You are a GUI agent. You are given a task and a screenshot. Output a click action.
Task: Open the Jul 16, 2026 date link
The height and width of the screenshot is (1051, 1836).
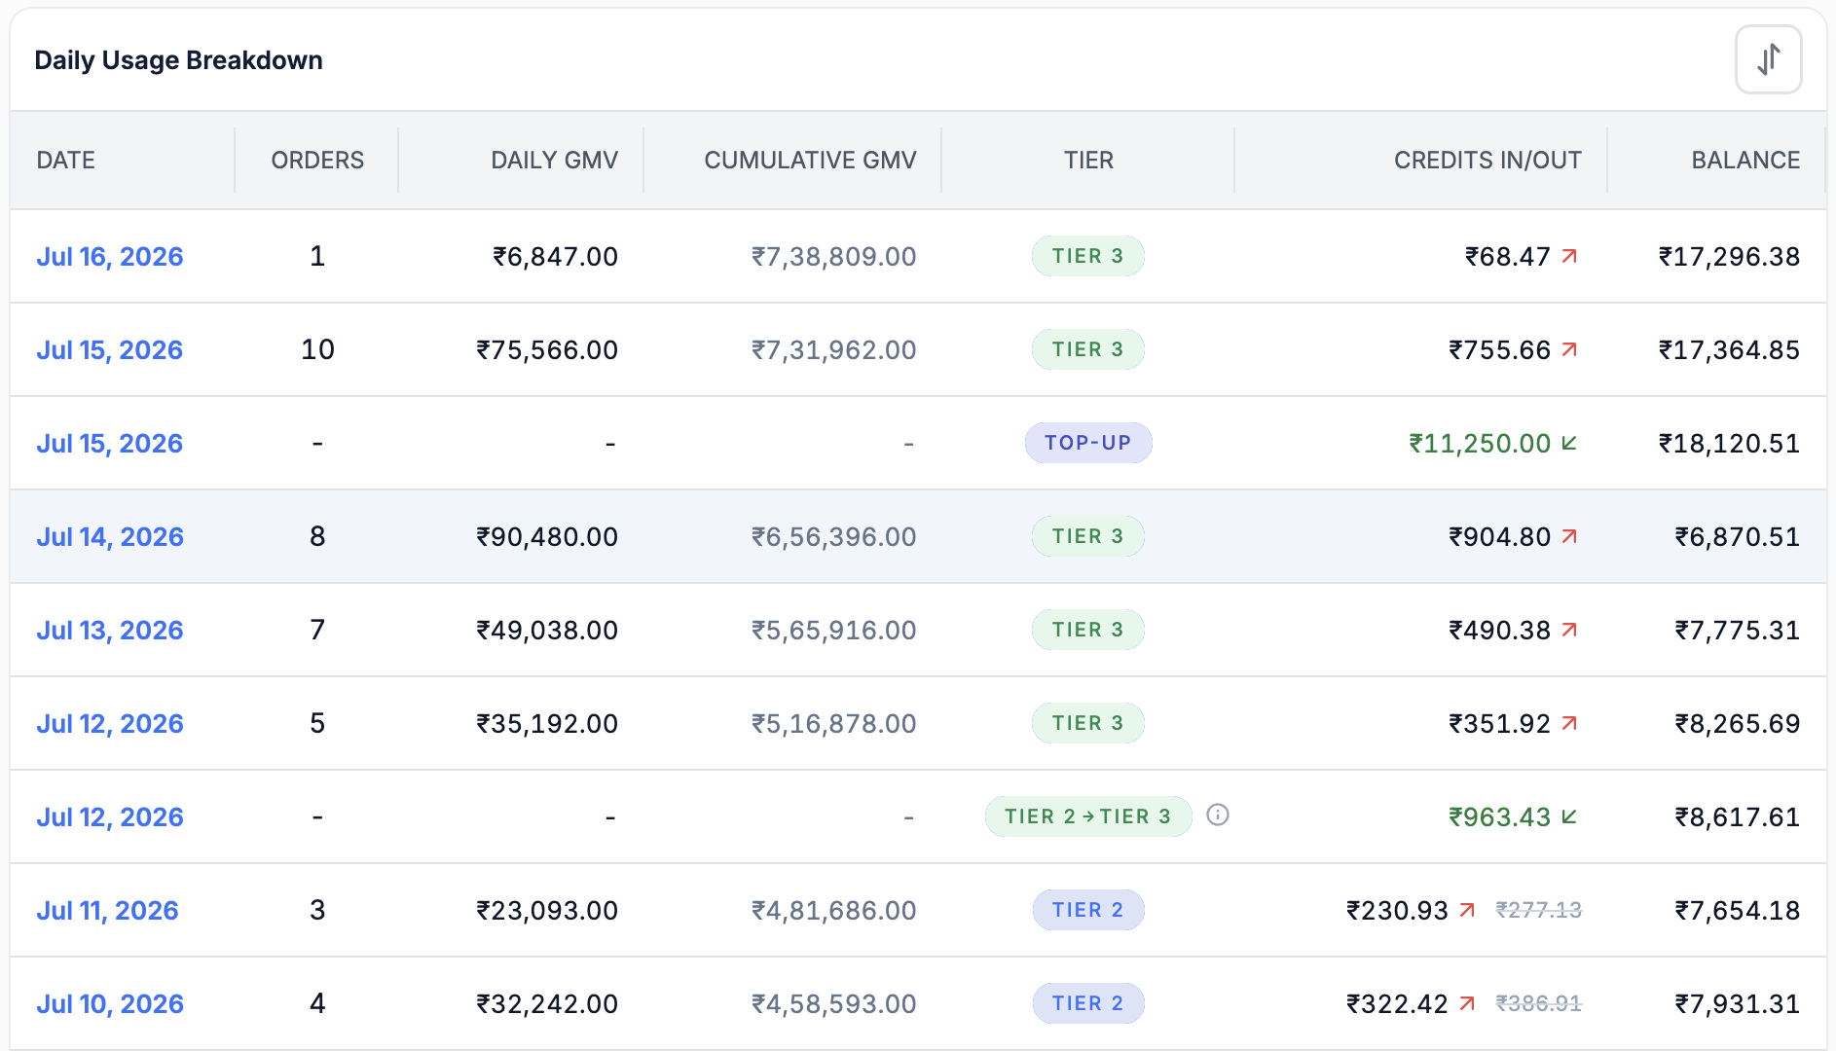click(x=110, y=257)
